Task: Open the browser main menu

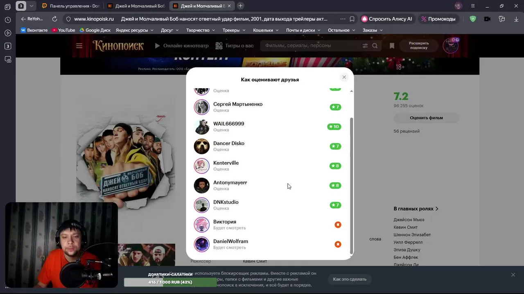Action: coord(473,6)
